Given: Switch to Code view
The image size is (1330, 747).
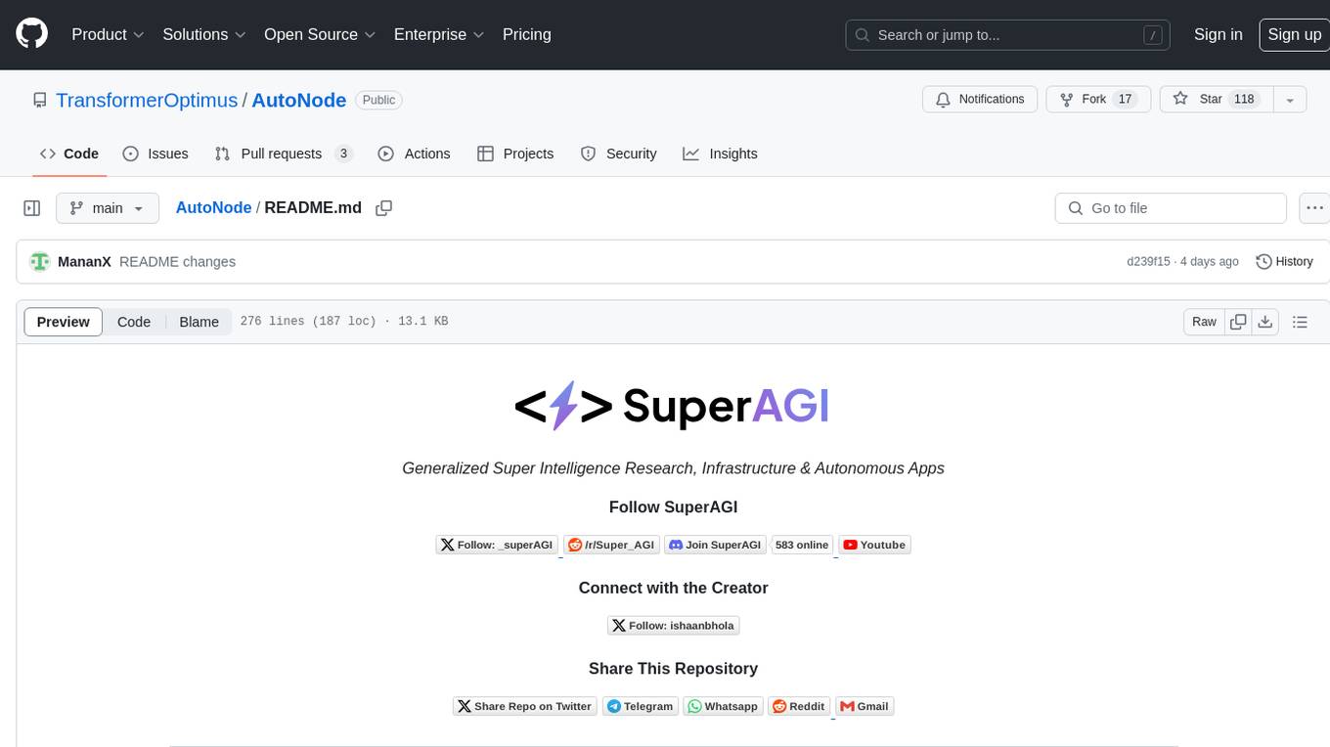Looking at the screenshot, I should click(x=134, y=322).
